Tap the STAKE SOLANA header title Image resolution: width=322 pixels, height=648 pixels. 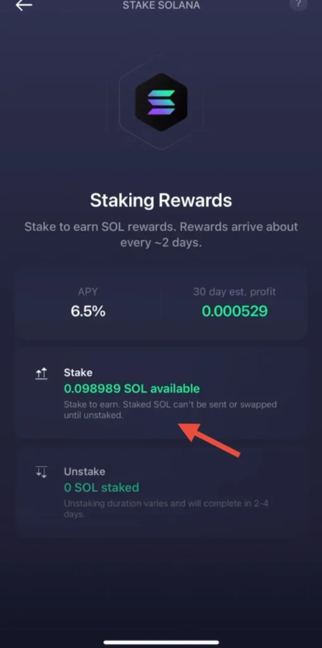pyautogui.click(x=161, y=5)
